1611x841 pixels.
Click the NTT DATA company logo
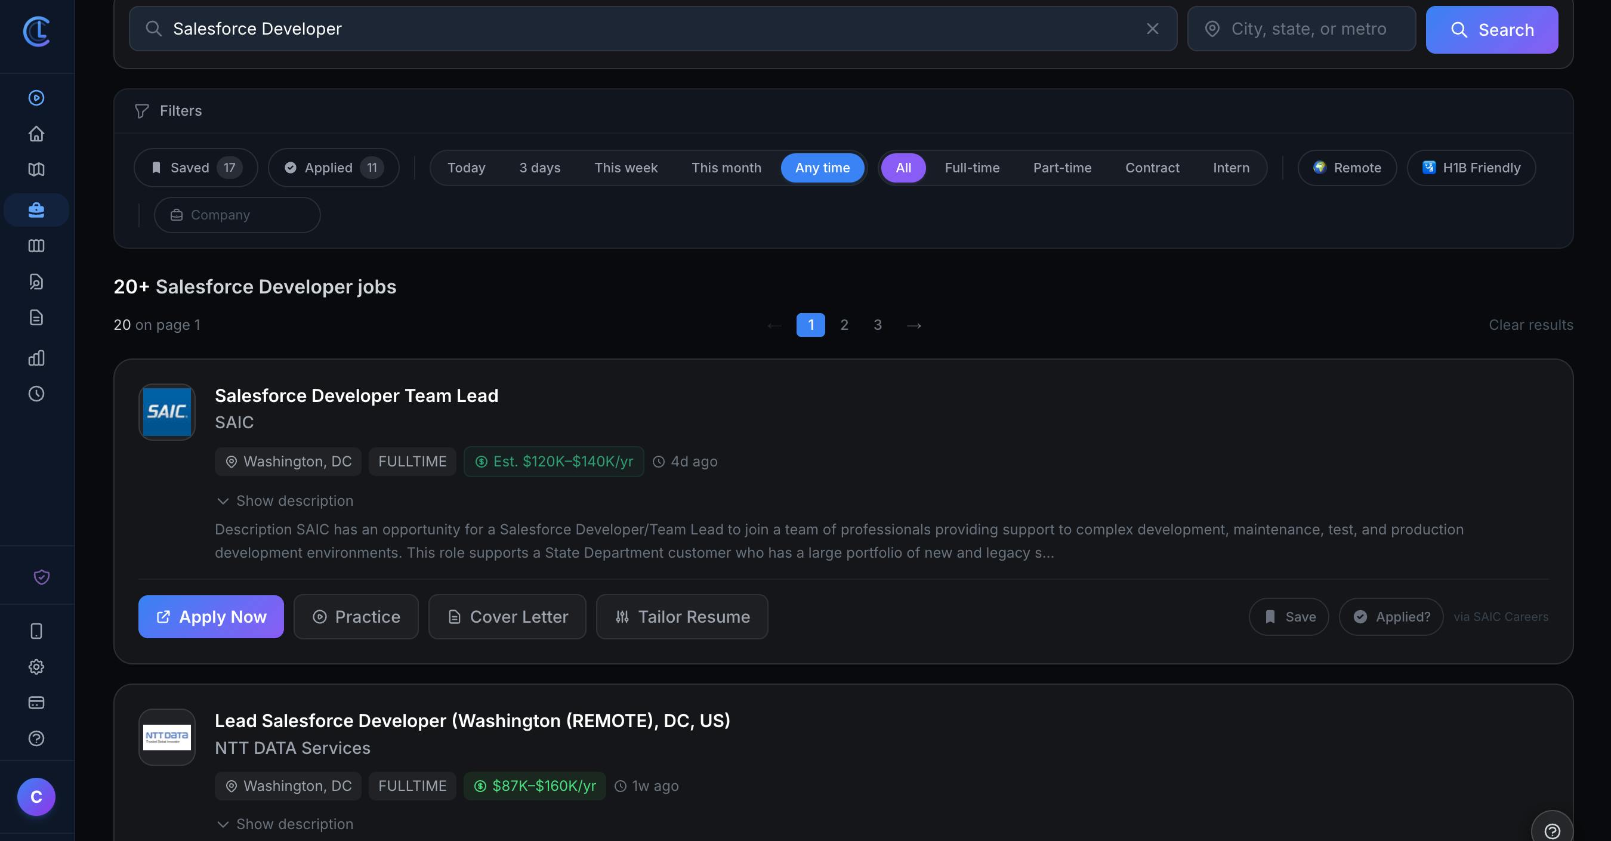(x=167, y=737)
